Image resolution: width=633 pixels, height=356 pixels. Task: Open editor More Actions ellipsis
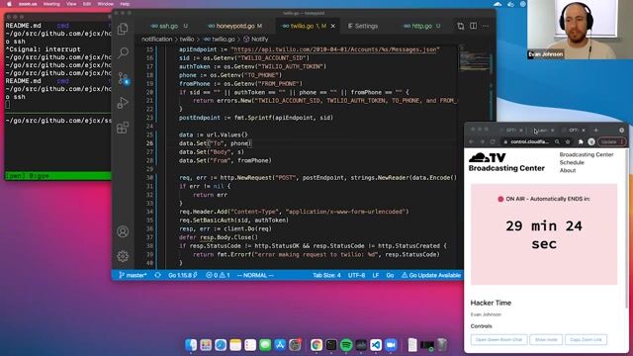tap(486, 26)
